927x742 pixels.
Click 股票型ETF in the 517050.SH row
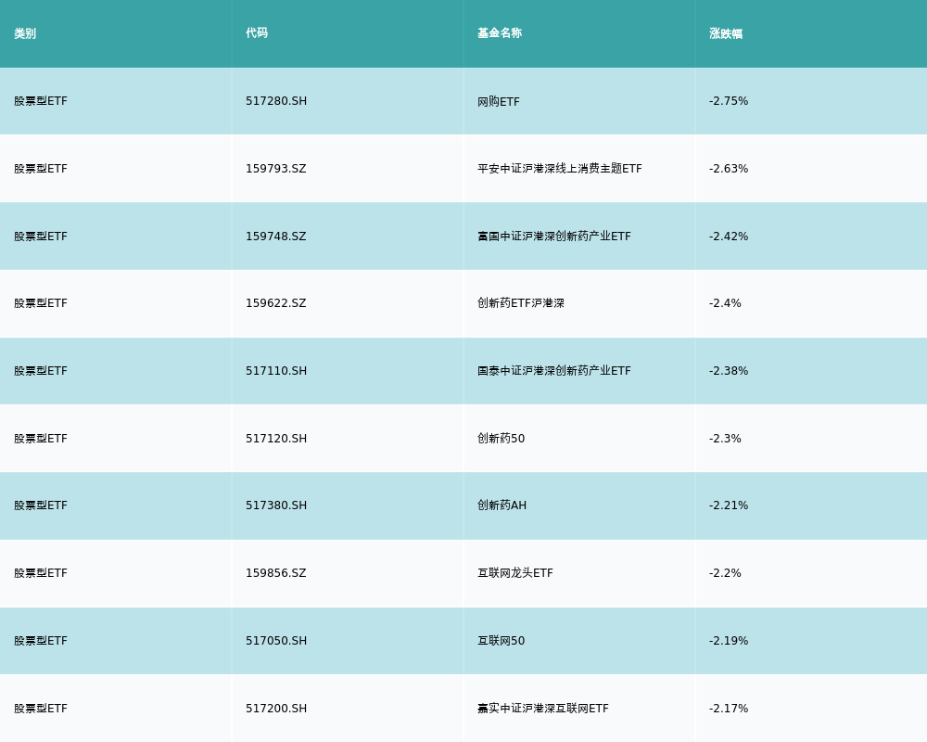pyautogui.click(x=41, y=641)
